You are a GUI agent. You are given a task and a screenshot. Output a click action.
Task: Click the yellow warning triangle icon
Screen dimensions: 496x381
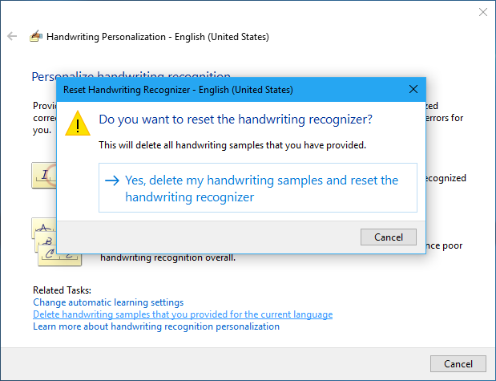pos(78,124)
